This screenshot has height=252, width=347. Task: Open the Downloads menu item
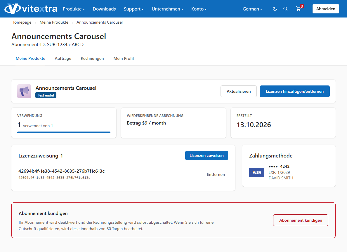click(104, 9)
